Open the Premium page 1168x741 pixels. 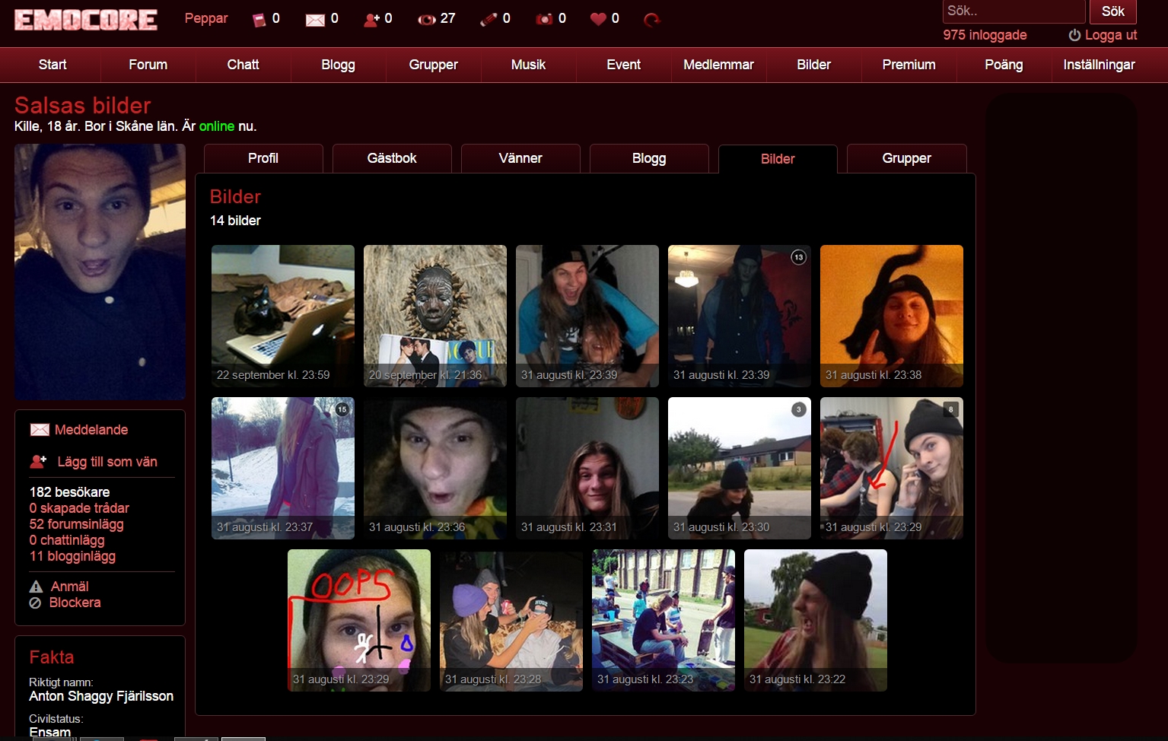[909, 65]
